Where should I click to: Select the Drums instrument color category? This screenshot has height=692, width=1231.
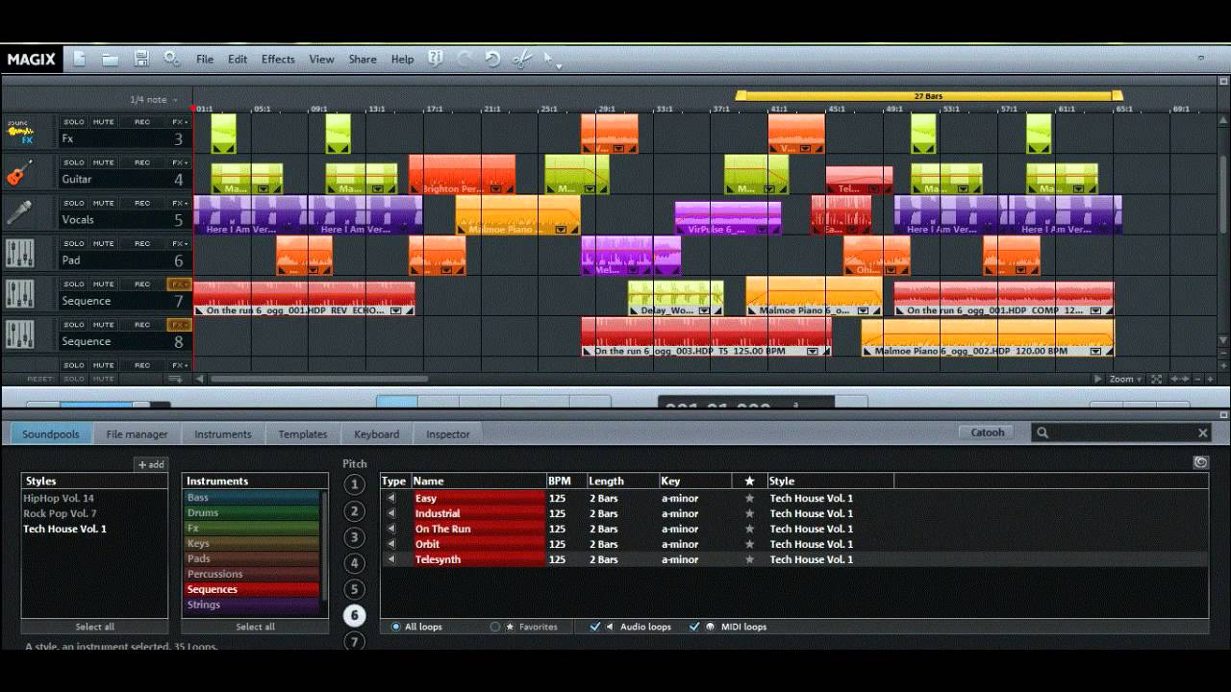251,512
